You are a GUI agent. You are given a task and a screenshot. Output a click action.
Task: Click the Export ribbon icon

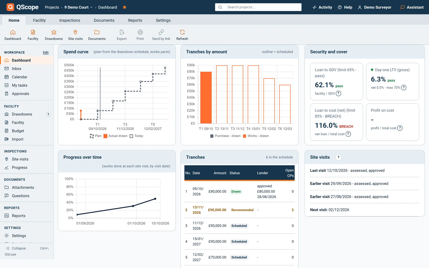point(122,35)
